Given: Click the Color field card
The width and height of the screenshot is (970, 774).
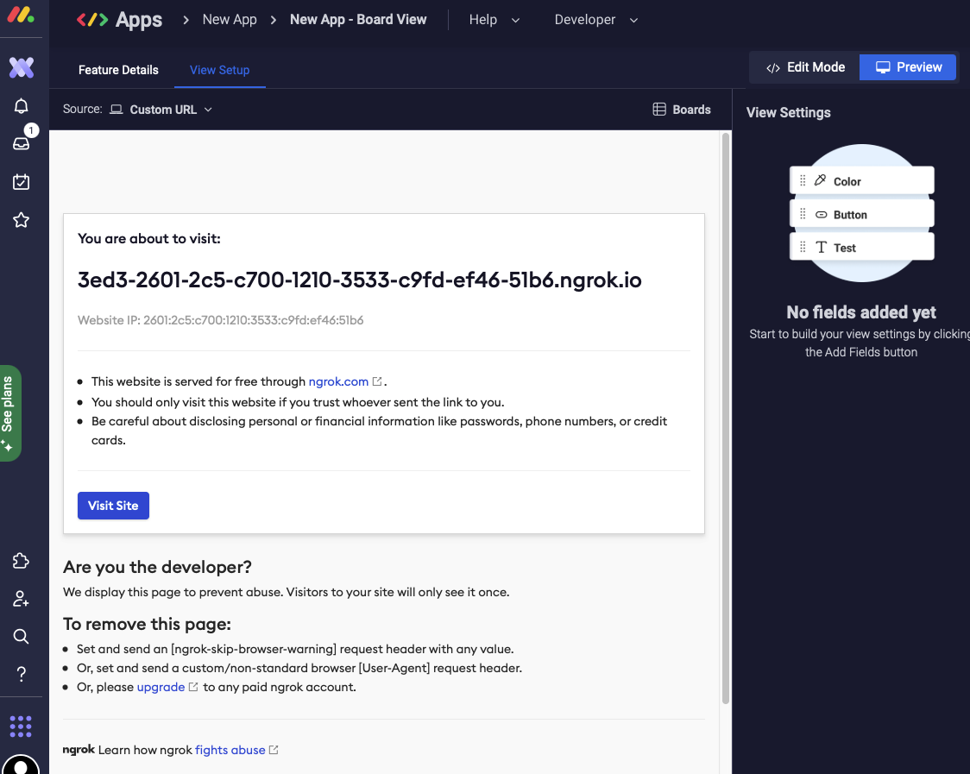Looking at the screenshot, I should click(x=862, y=180).
